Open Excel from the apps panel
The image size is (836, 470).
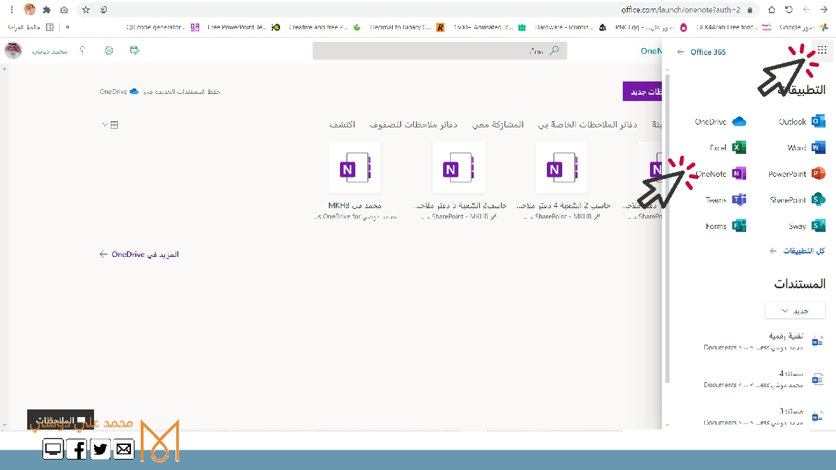click(x=727, y=148)
